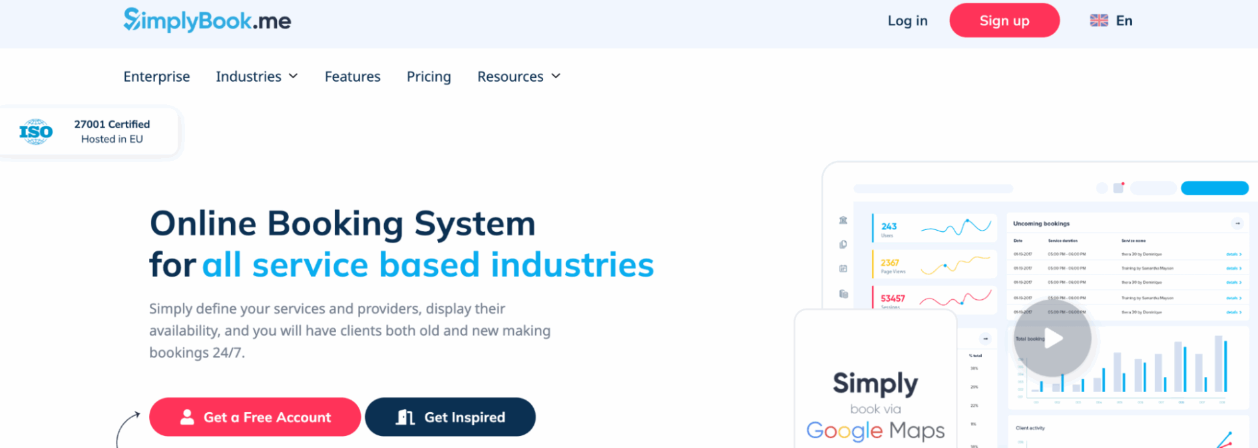Click the Hosted in EU text
1258x448 pixels.
pyautogui.click(x=112, y=139)
